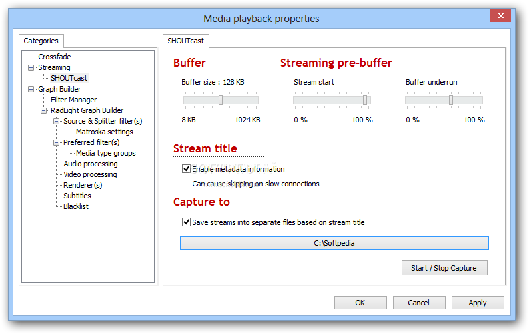Collapse the Graph Builder tree node
This screenshot has width=529, height=334.
[31, 89]
